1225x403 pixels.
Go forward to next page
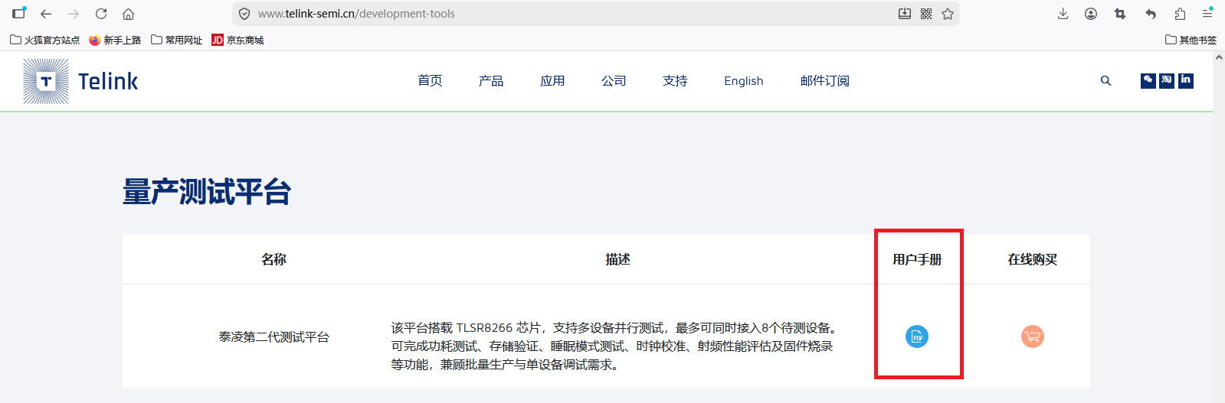74,14
